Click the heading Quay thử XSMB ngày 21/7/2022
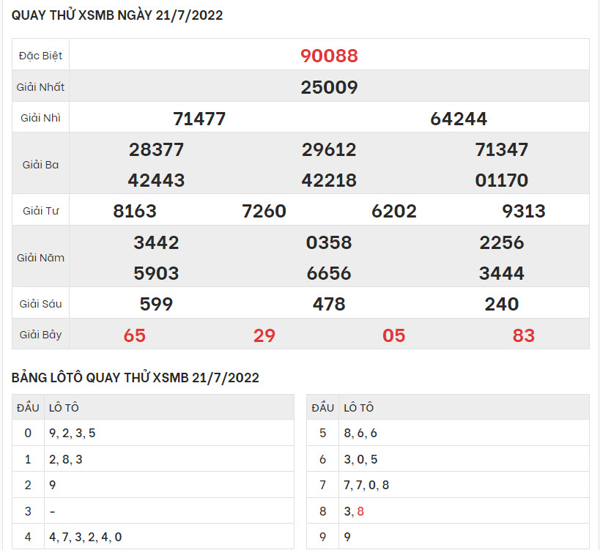Image resolution: width=600 pixels, height=550 pixels. [117, 15]
